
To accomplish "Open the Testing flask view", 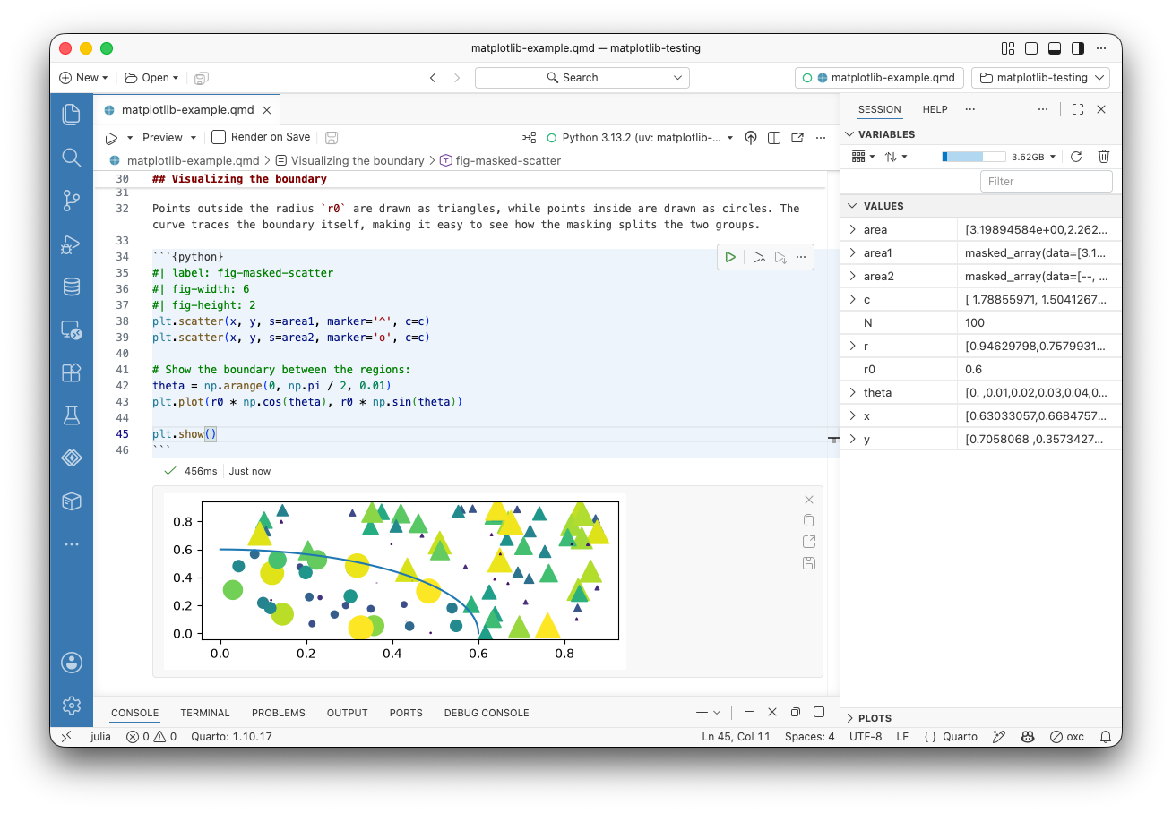I will click(72, 415).
